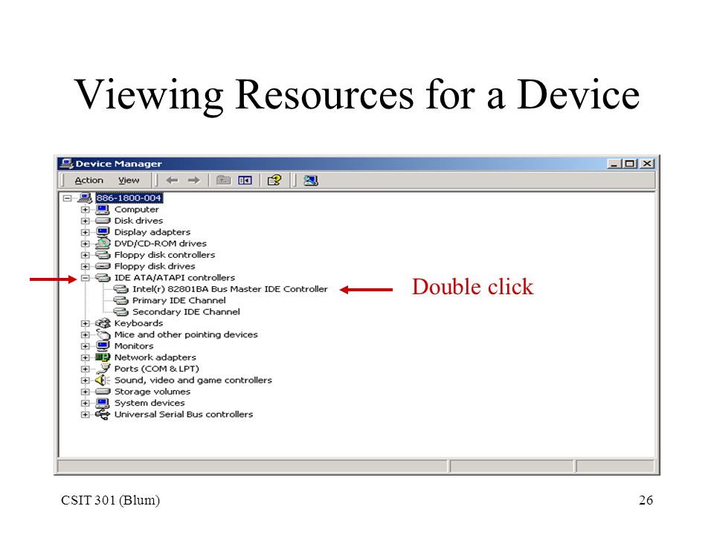Click the Help question-mark toolbar icon

(x=274, y=181)
